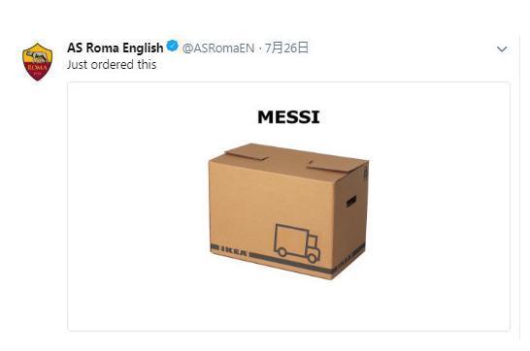Click the wolf emblem inside the Roma crest
Viewport: 530px width, 351px height.
click(38, 57)
